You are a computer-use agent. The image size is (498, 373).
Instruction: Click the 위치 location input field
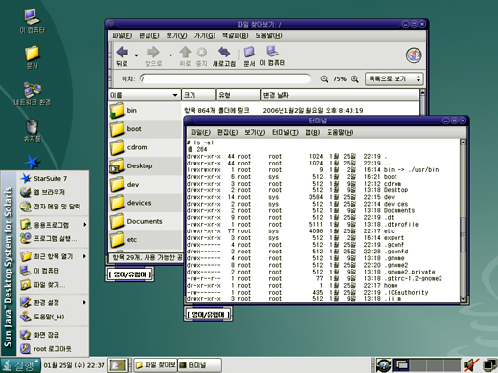[225, 78]
